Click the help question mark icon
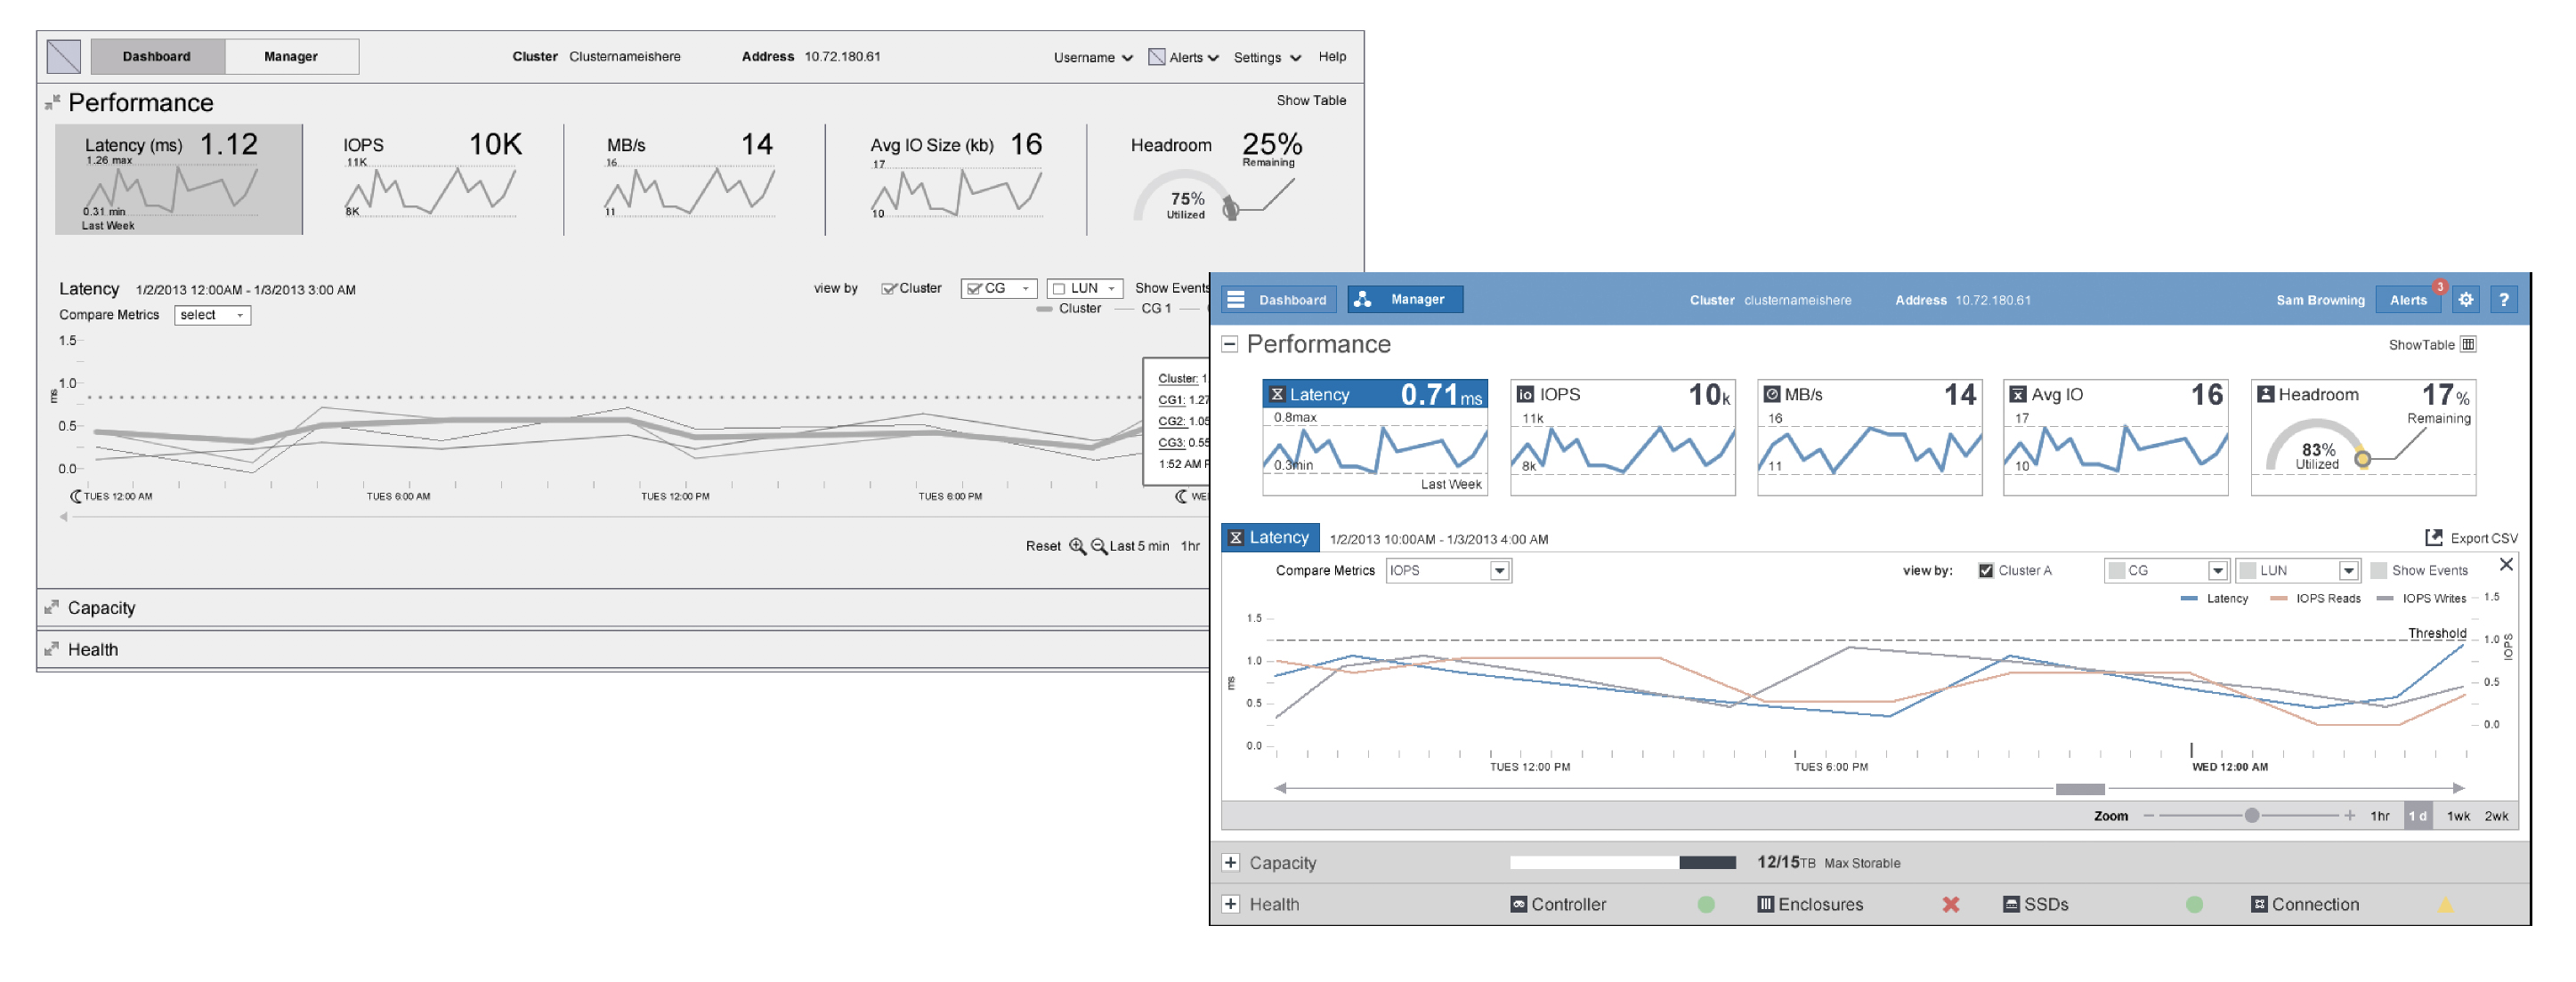 2503,300
